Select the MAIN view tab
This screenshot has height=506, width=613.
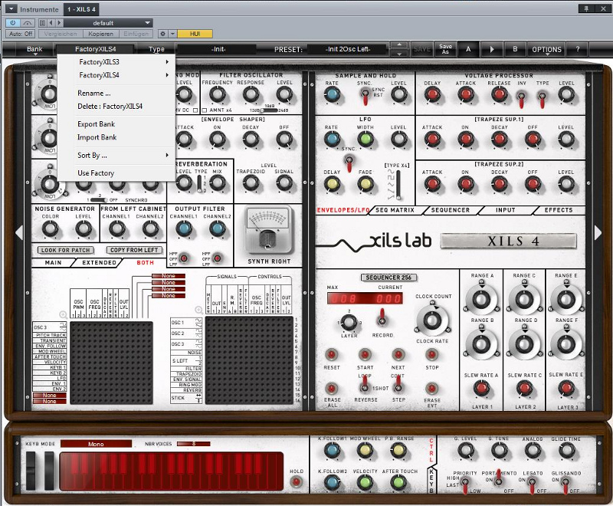click(53, 262)
